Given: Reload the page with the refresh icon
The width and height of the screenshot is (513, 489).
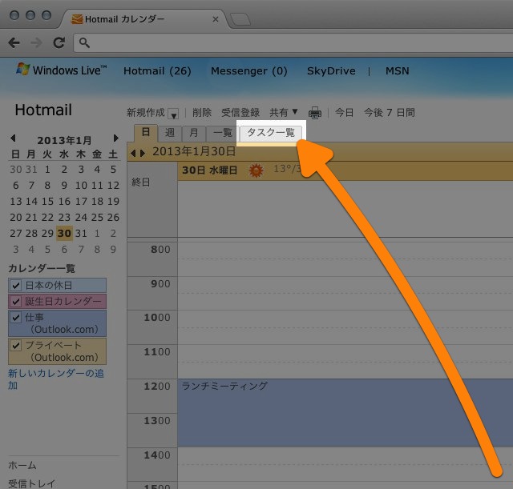Looking at the screenshot, I should [x=59, y=42].
